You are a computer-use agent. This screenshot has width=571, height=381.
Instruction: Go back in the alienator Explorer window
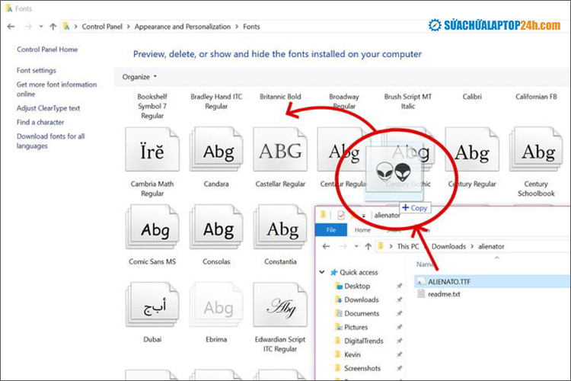point(326,246)
